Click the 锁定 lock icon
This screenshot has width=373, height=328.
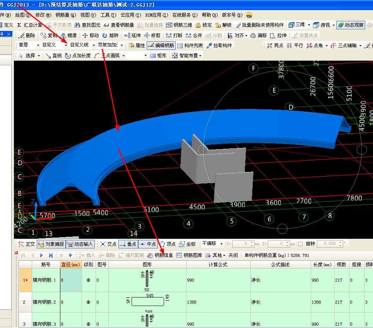pyautogui.click(x=204, y=25)
